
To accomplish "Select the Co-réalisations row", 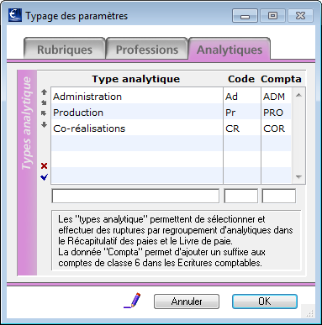I will (x=172, y=128).
